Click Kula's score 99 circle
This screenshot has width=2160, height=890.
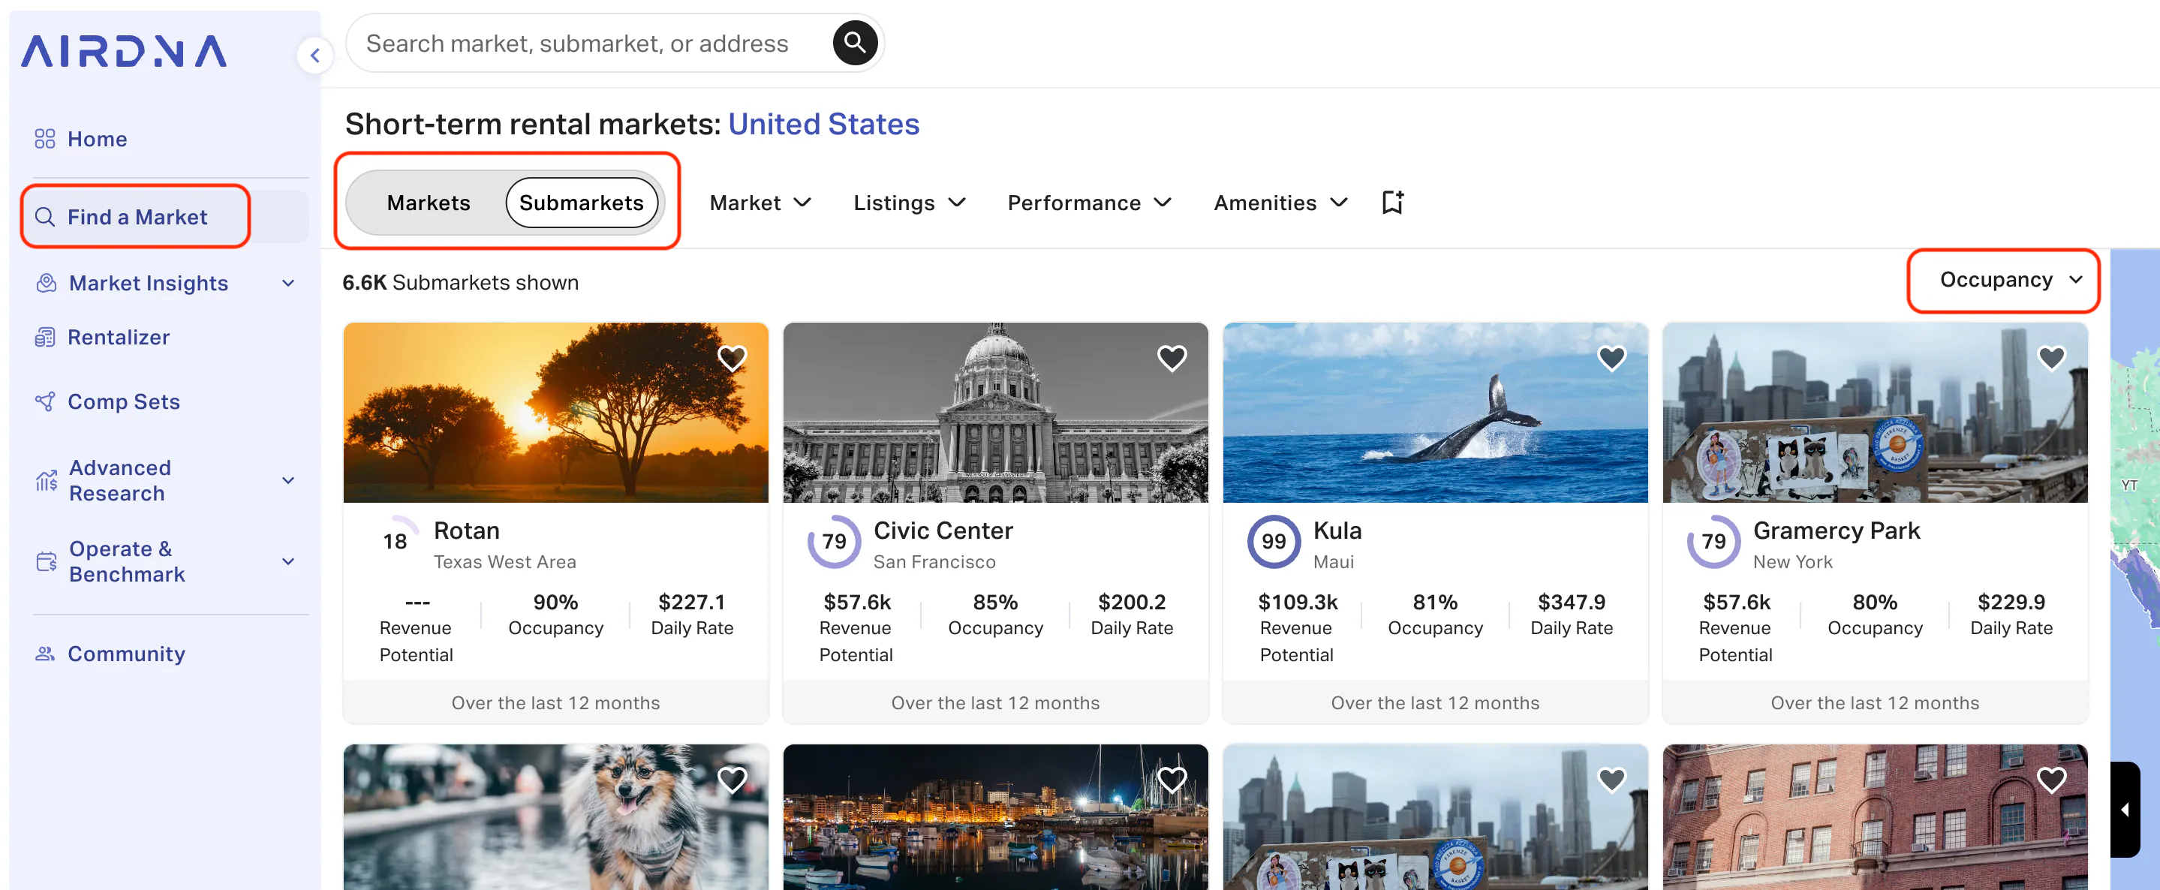tap(1273, 541)
